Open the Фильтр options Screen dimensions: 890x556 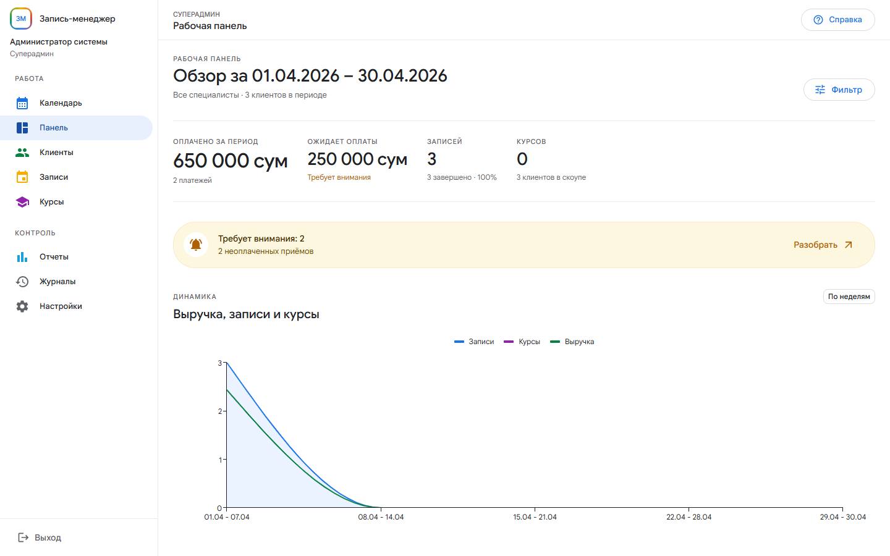839,90
